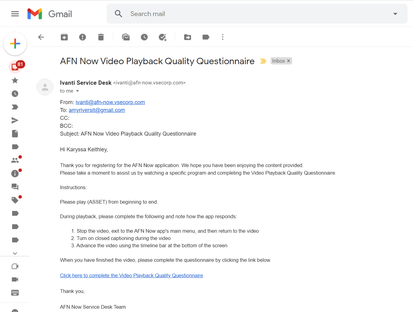Go back to inbox with arrow
Image resolution: width=413 pixels, height=312 pixels.
click(41, 37)
